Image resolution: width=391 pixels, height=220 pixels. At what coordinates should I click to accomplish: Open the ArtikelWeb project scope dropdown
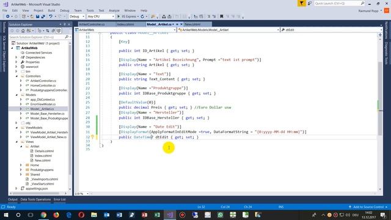[x=125, y=30]
